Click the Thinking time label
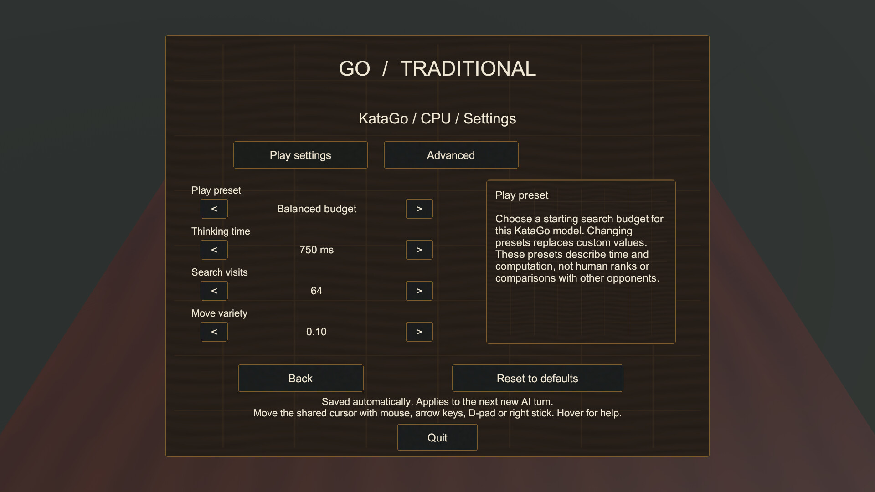This screenshot has width=875, height=492. pyautogui.click(x=221, y=231)
